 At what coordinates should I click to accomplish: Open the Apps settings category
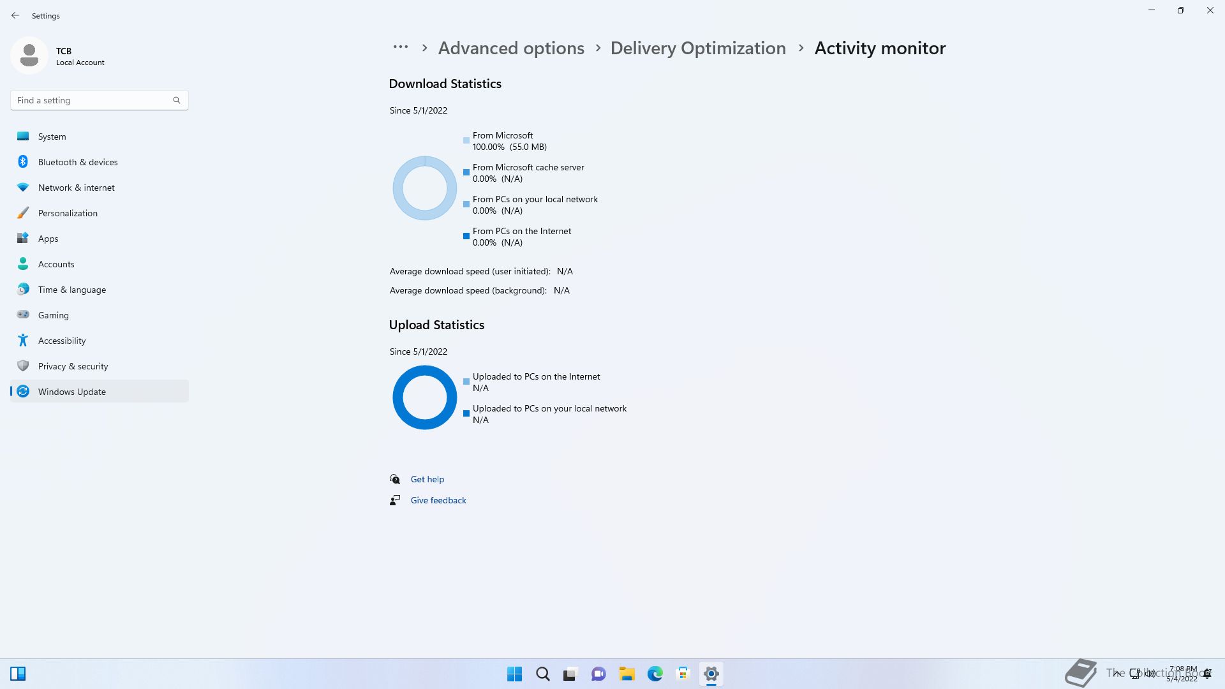click(x=99, y=239)
